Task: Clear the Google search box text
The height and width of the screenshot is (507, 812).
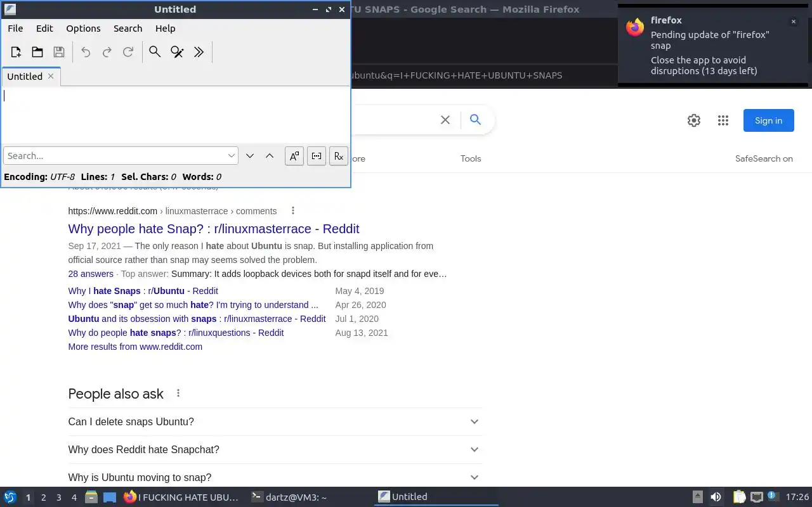Action: coord(445,120)
